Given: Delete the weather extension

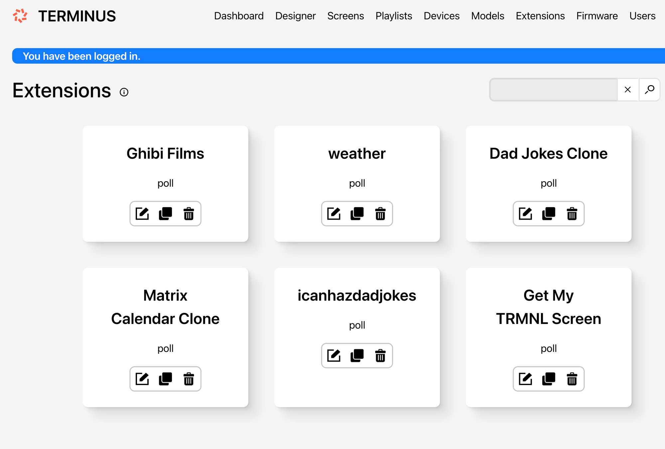Looking at the screenshot, I should [380, 214].
